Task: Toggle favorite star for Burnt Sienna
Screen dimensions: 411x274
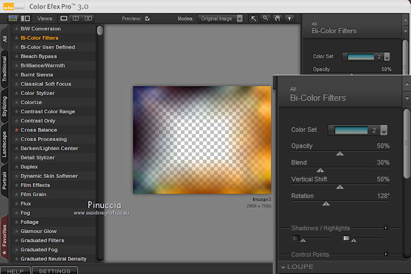Action: pos(17,75)
